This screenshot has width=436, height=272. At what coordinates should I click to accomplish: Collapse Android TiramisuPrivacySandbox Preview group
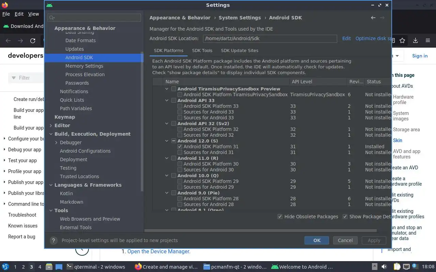167,89
